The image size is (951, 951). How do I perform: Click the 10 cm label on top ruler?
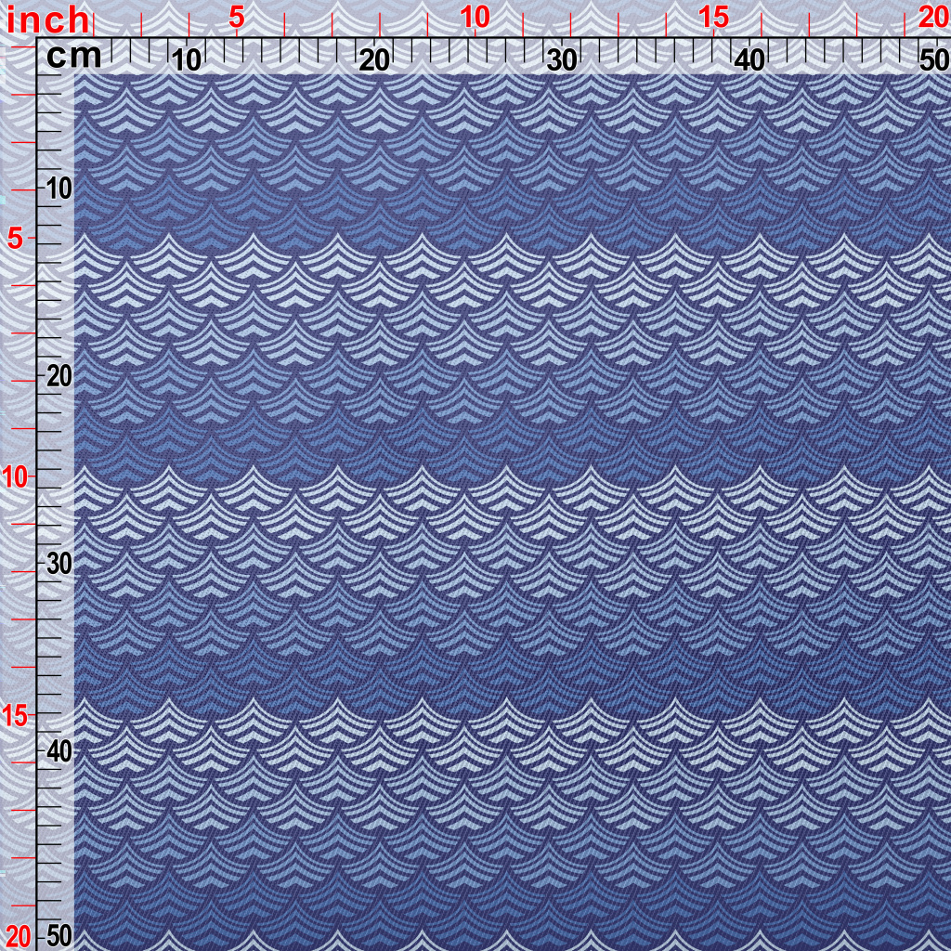187,60
